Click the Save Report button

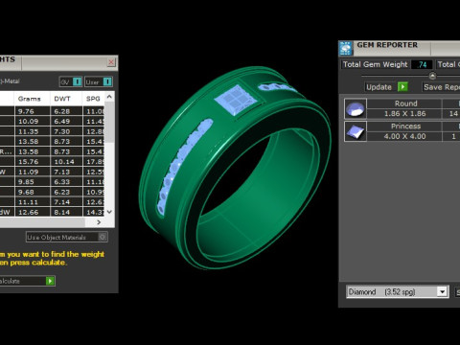pos(442,87)
